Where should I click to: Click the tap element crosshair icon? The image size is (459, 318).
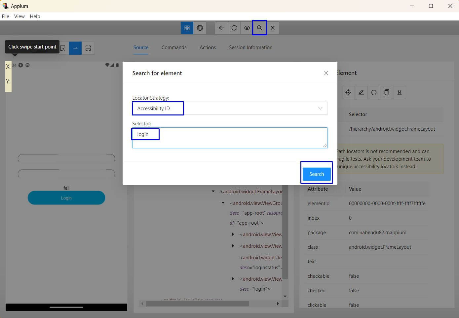pyautogui.click(x=348, y=93)
